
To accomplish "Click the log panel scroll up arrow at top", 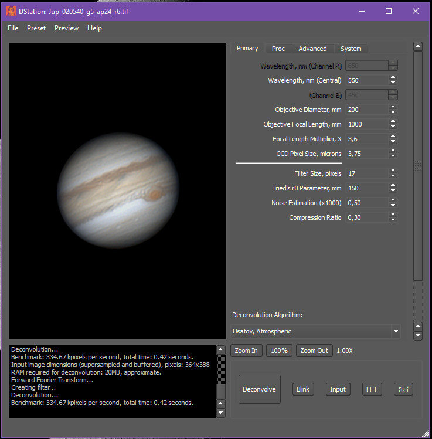I will click(x=221, y=349).
